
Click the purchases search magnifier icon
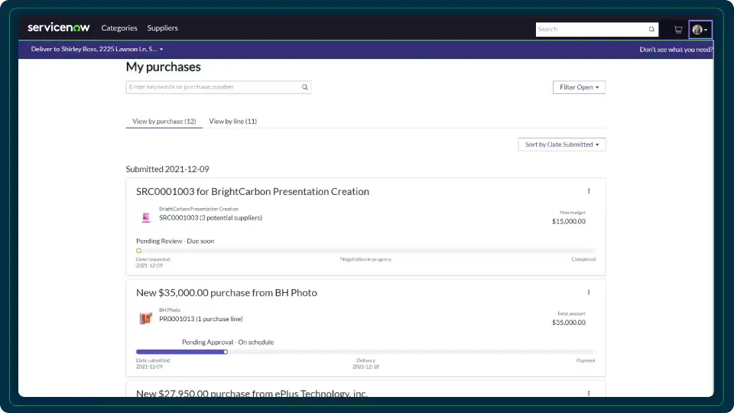pyautogui.click(x=305, y=87)
